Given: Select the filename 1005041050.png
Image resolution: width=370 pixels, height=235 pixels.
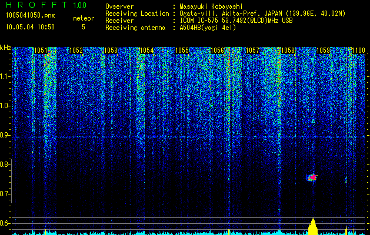Looking at the screenshot, I should point(31,16).
